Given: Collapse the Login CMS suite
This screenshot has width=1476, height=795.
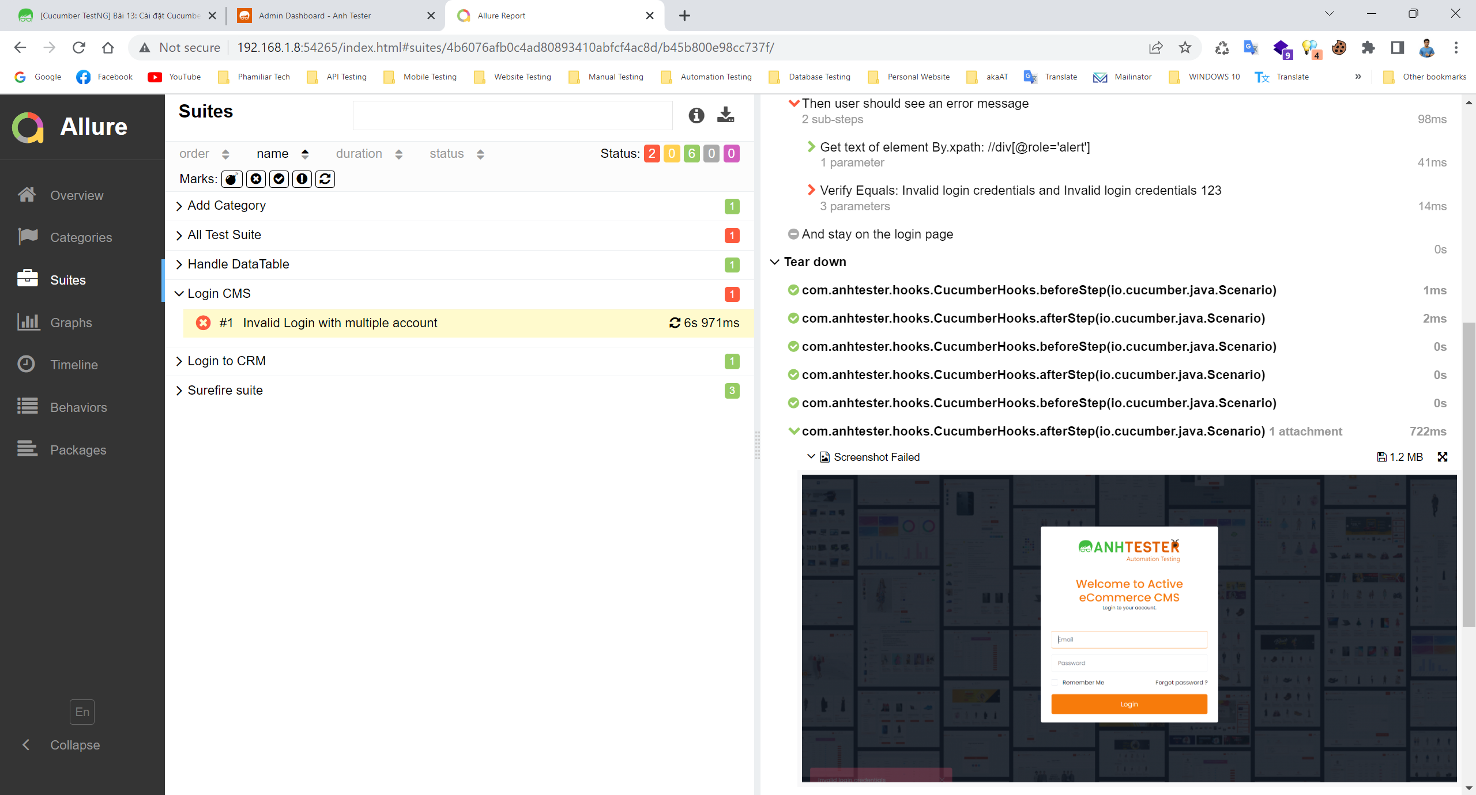Looking at the screenshot, I should (x=219, y=294).
